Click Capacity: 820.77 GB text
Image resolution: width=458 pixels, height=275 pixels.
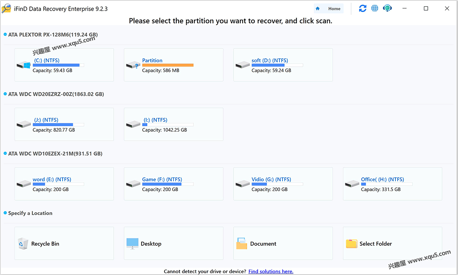coord(54,130)
